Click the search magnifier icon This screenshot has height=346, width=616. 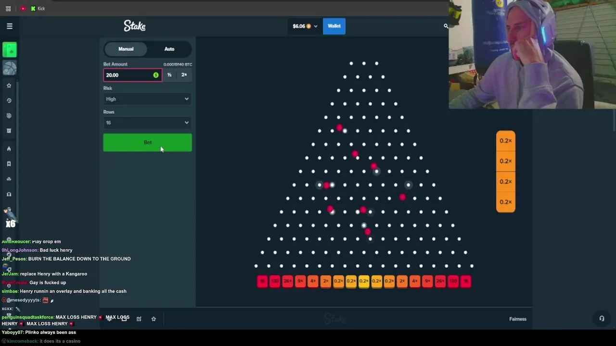(x=446, y=26)
